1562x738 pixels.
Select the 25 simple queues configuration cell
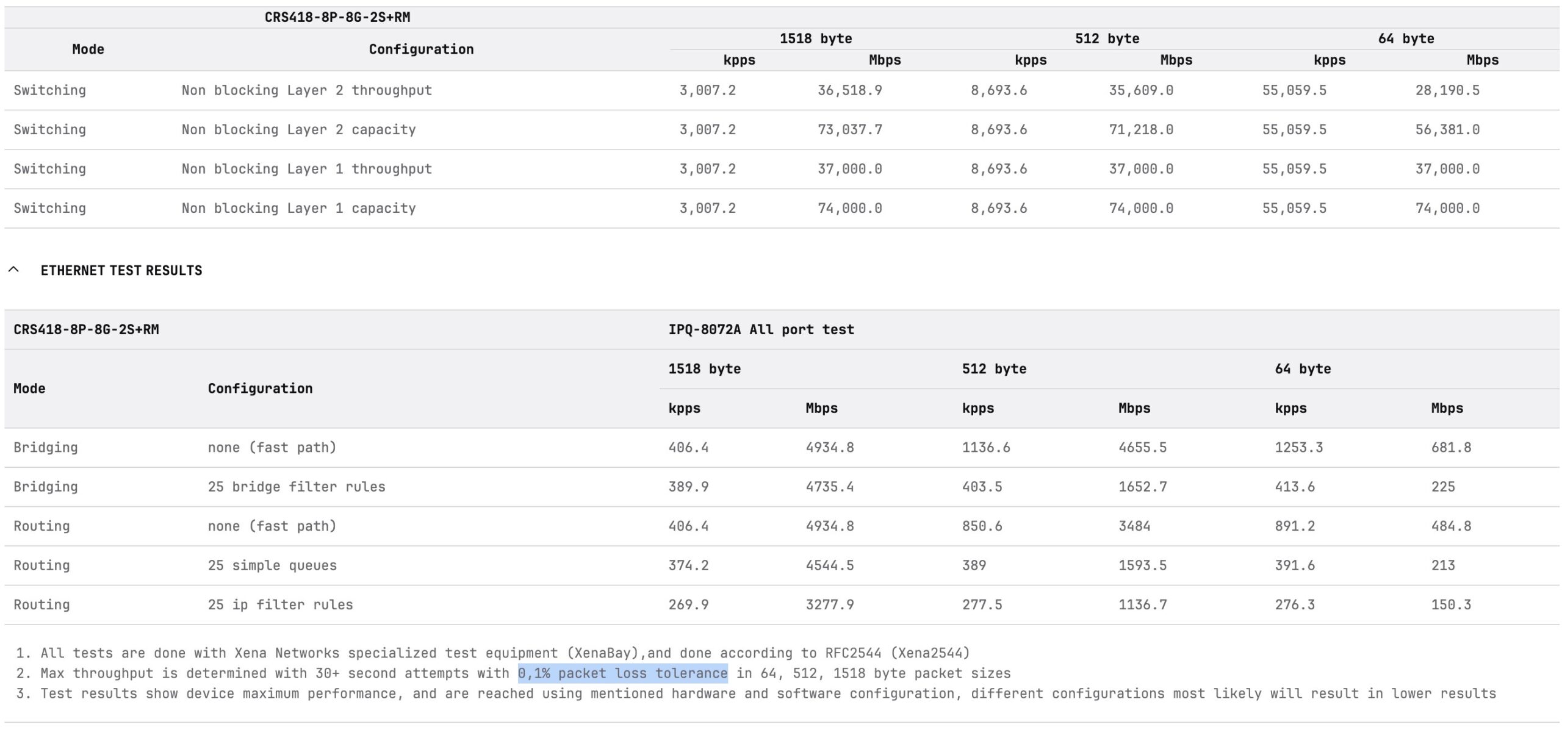(272, 565)
